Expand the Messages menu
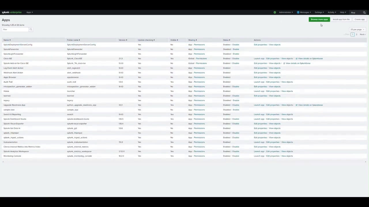 (305, 12)
